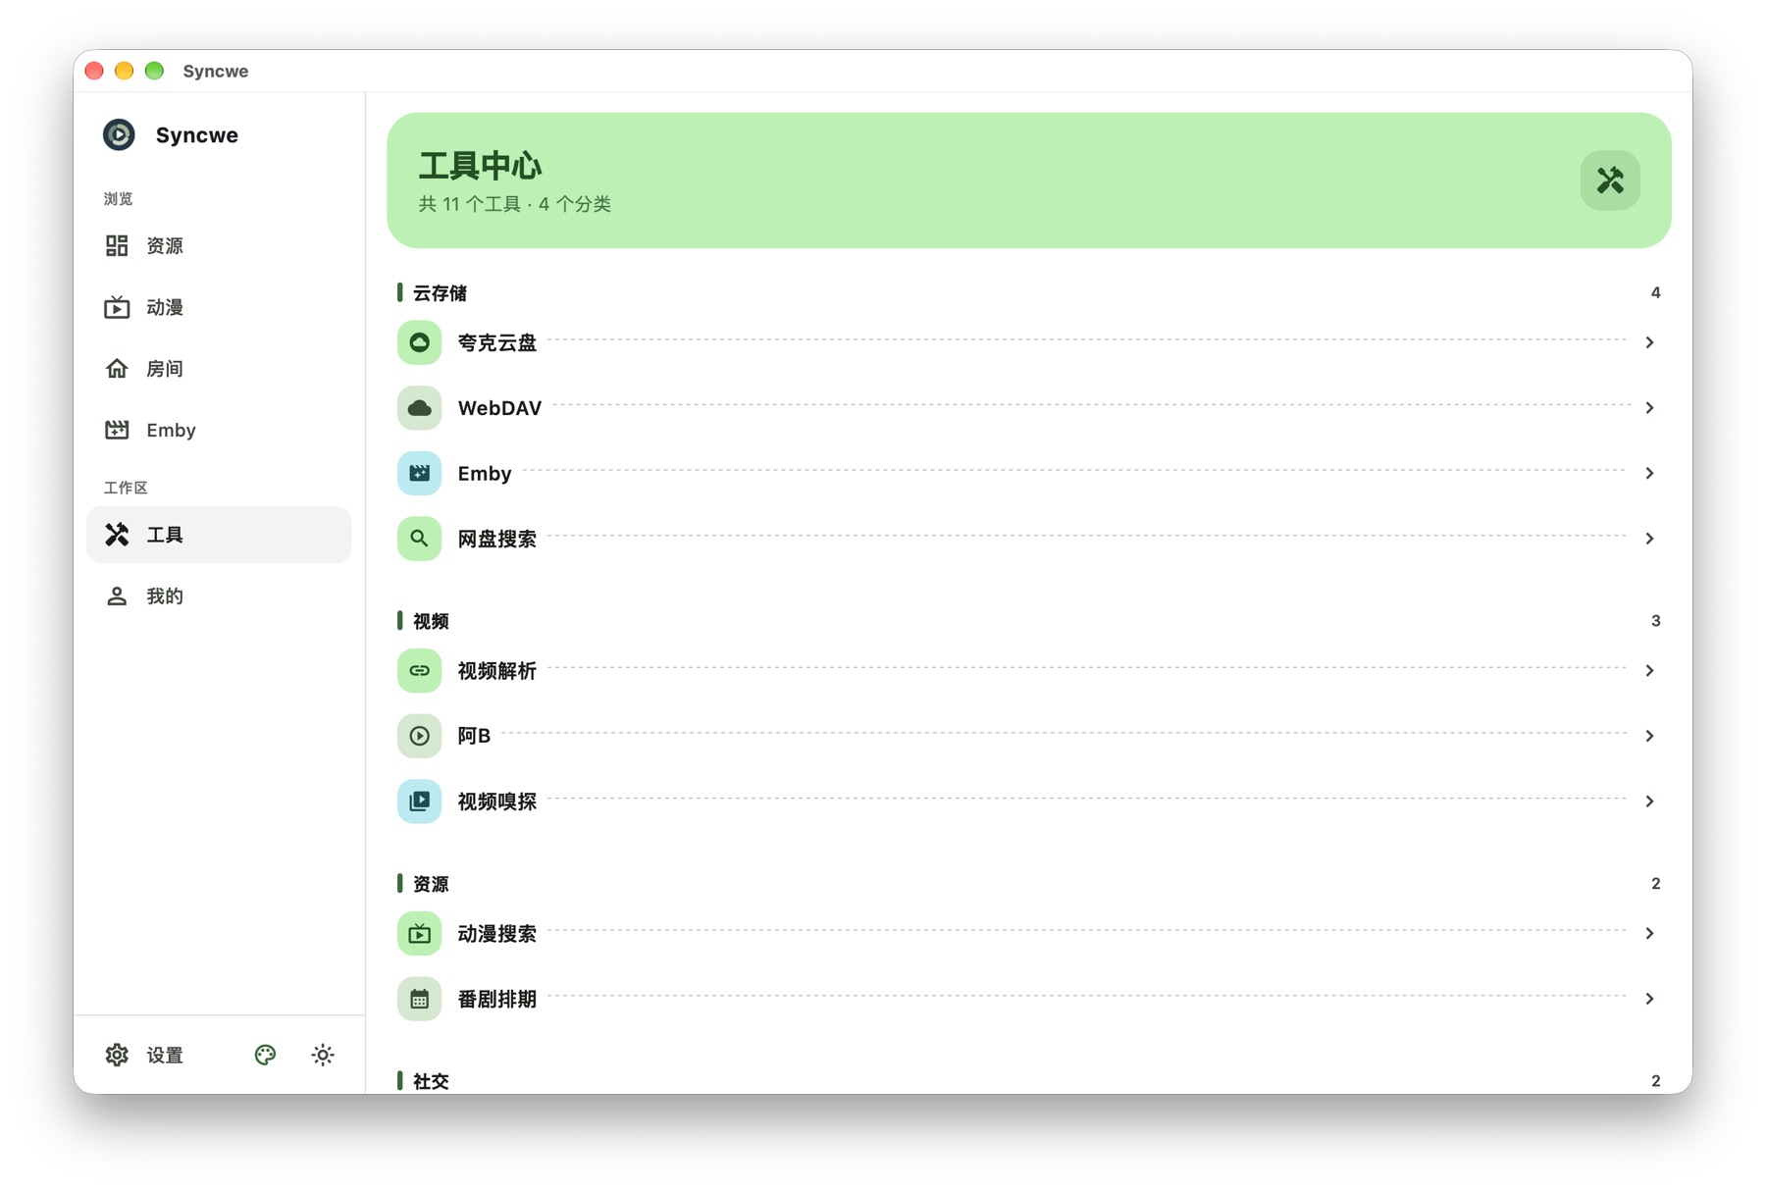
Task: Go to 动漫 in the sidebar
Action: (x=218, y=307)
